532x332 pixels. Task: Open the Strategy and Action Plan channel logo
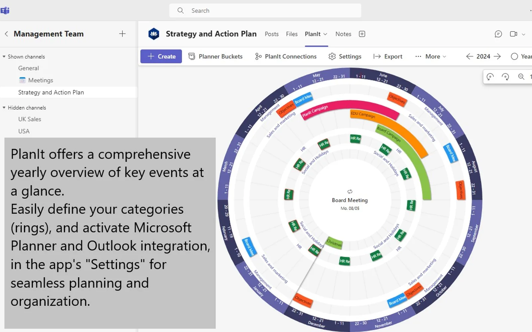pyautogui.click(x=154, y=34)
